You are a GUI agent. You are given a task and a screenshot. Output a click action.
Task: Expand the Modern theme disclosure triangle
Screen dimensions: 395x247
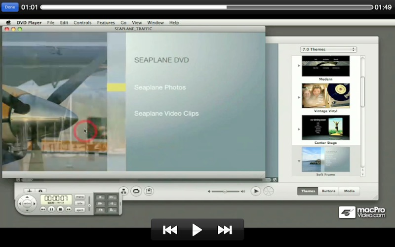pos(299,66)
